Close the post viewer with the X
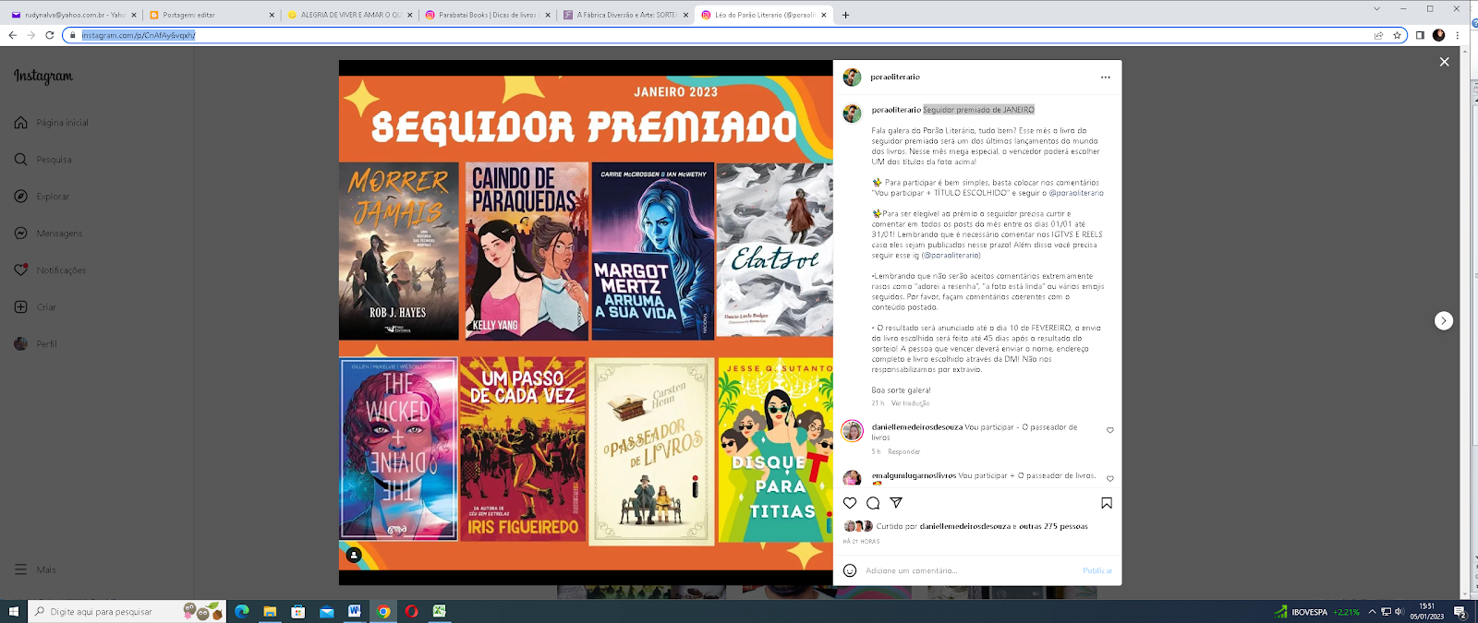Screen dimensions: 1478x623 click(x=1444, y=62)
